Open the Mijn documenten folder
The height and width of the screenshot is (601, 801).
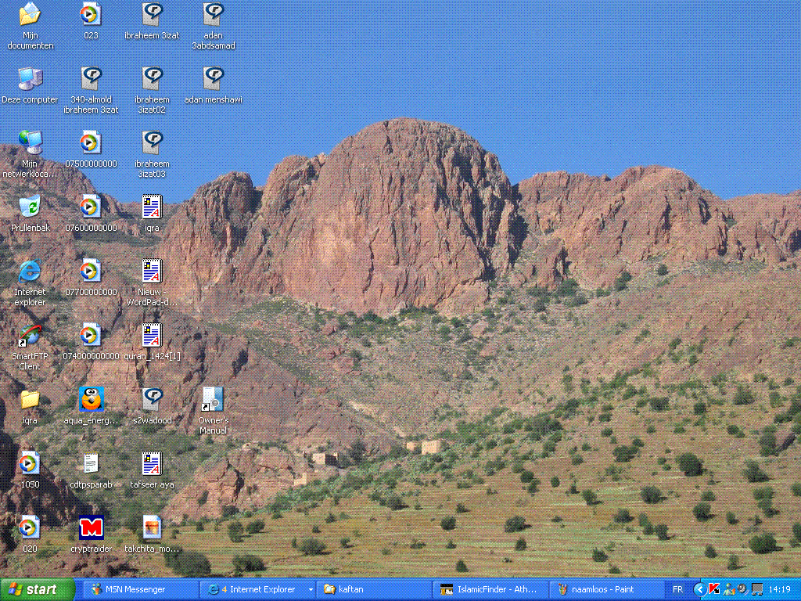click(x=30, y=14)
